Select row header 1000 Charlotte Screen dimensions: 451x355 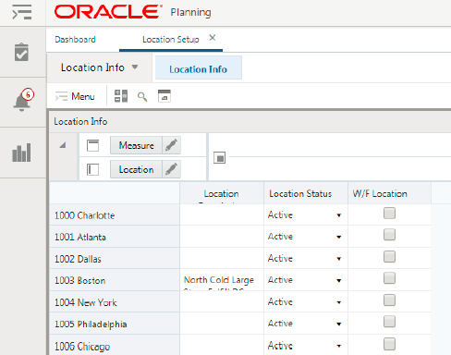[x=115, y=214]
